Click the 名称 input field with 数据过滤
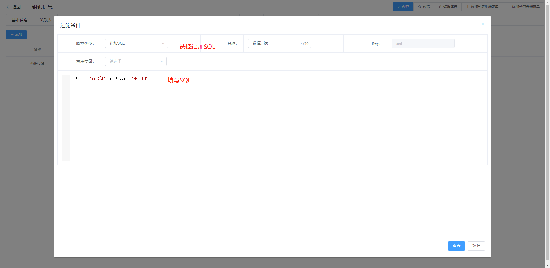Screen dimensions: 550x268 coord(279,43)
